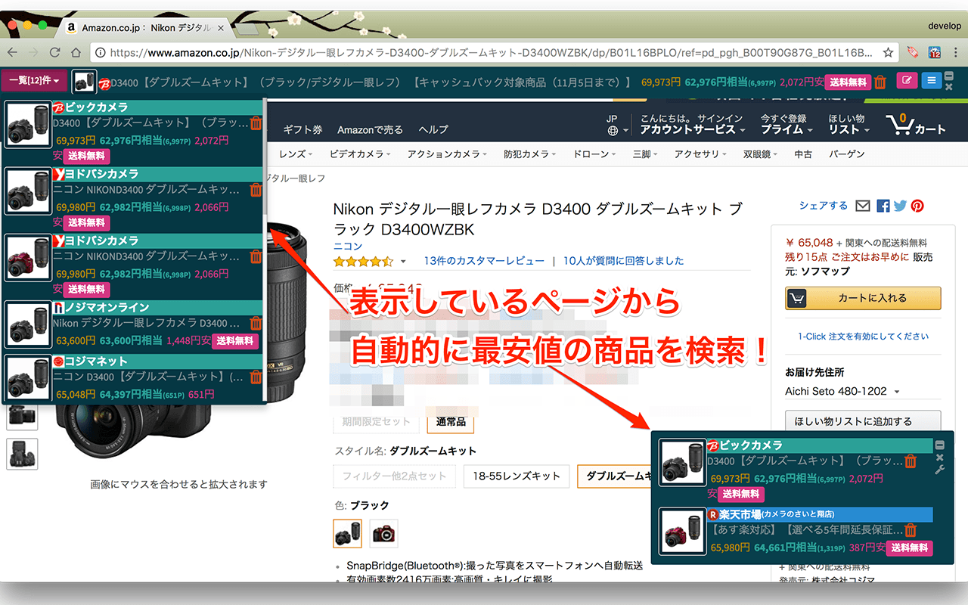Click the ニコン brand link
The height and width of the screenshot is (605, 968).
pos(348,246)
